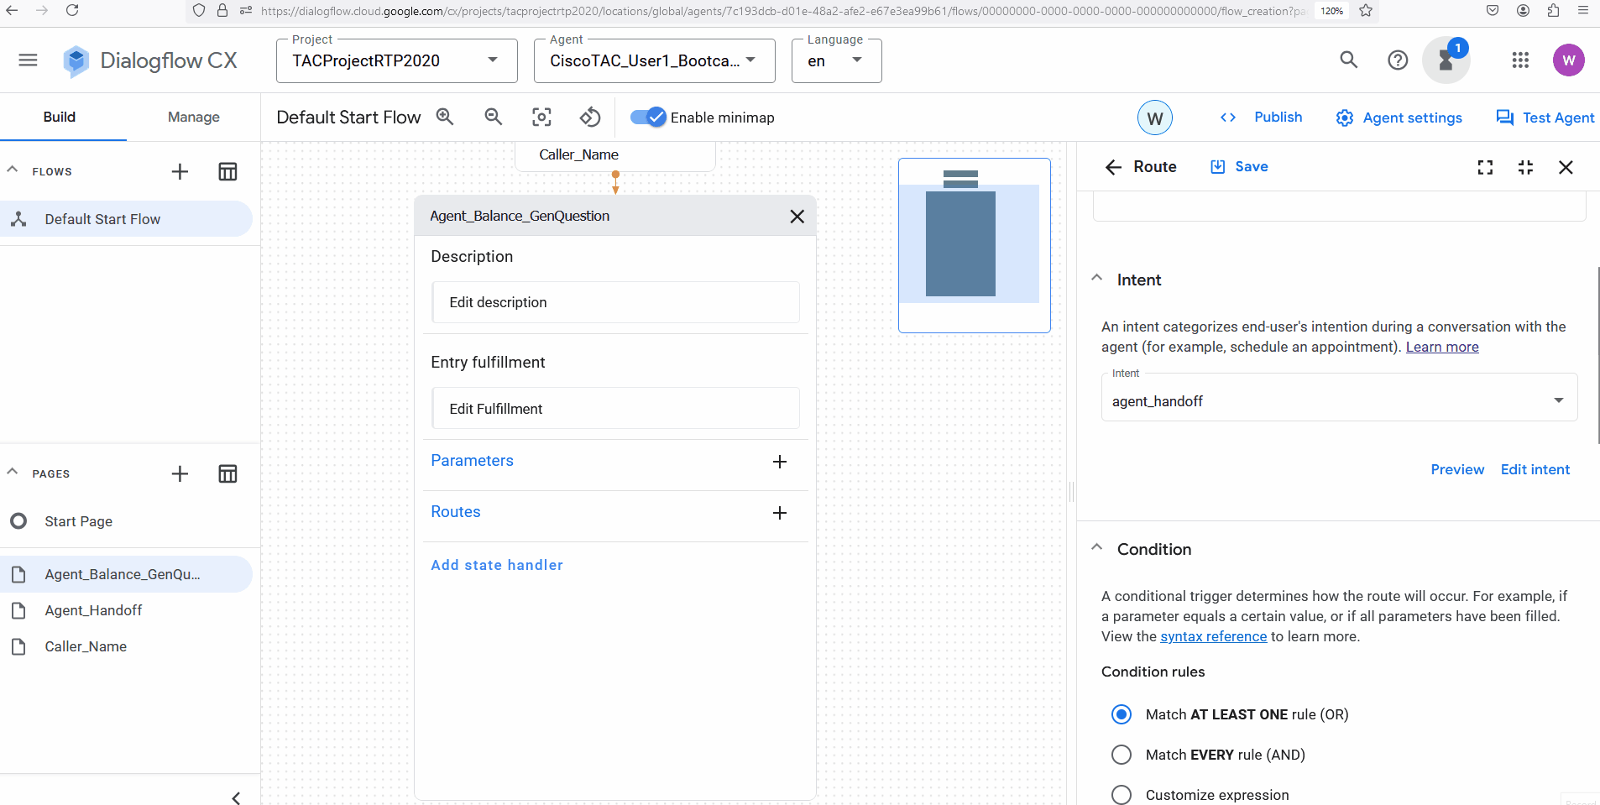Open the flows table view icon
1600x805 pixels.
[227, 172]
